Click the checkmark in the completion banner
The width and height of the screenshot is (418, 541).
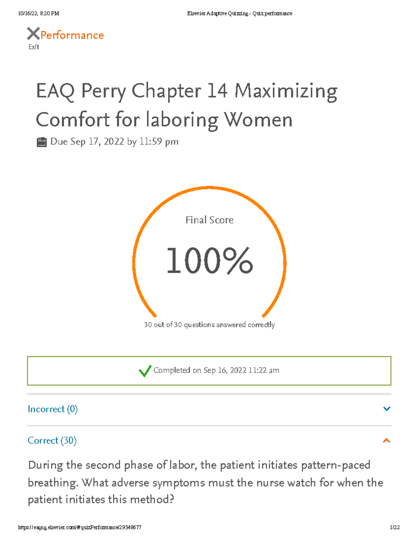point(145,370)
